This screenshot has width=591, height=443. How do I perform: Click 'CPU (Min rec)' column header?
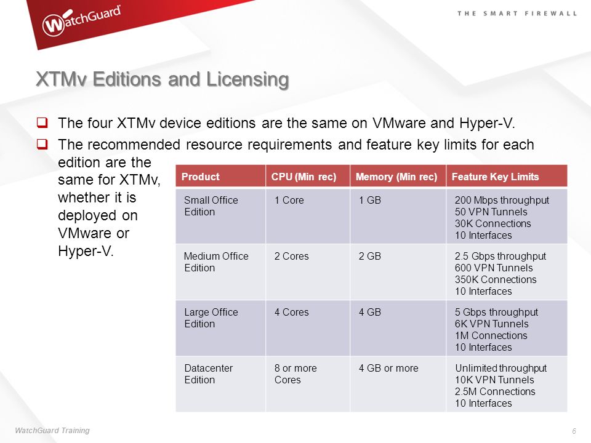pos(308,177)
